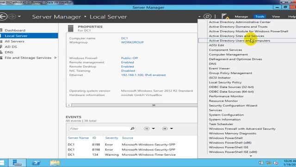Open Active Directory Sites and Services

236,36
